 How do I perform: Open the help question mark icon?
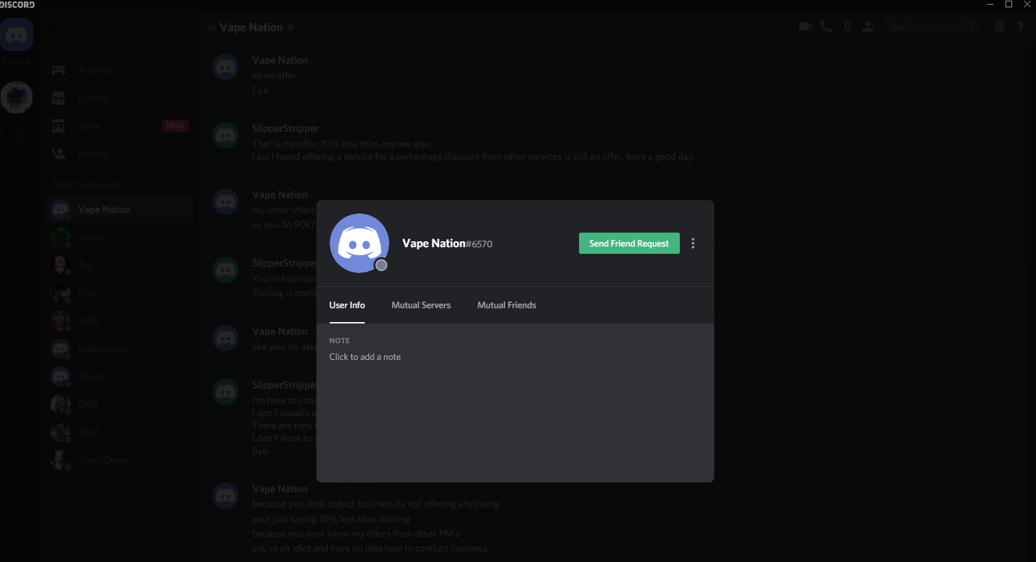pos(1021,27)
